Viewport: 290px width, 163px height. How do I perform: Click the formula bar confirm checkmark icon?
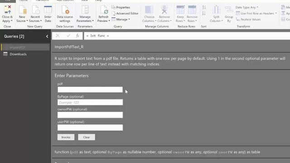coord(68,36)
